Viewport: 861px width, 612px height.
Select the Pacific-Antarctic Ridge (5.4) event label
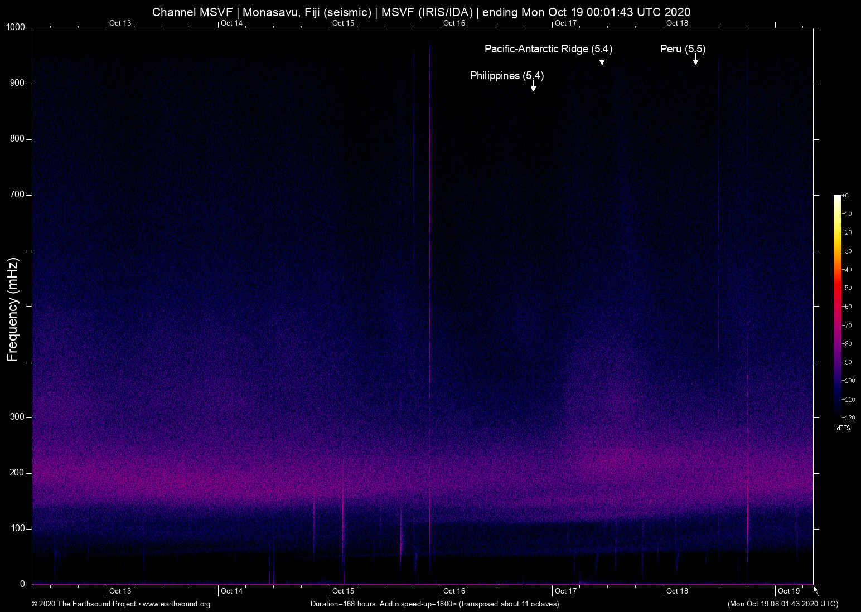click(x=548, y=49)
